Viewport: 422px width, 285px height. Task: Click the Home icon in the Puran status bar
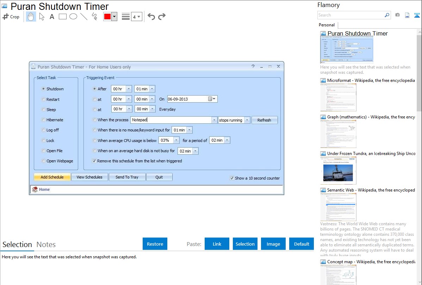[x=35, y=189]
